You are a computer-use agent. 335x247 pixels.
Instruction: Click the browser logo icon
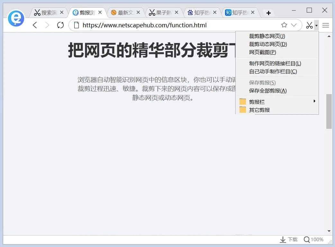16,18
